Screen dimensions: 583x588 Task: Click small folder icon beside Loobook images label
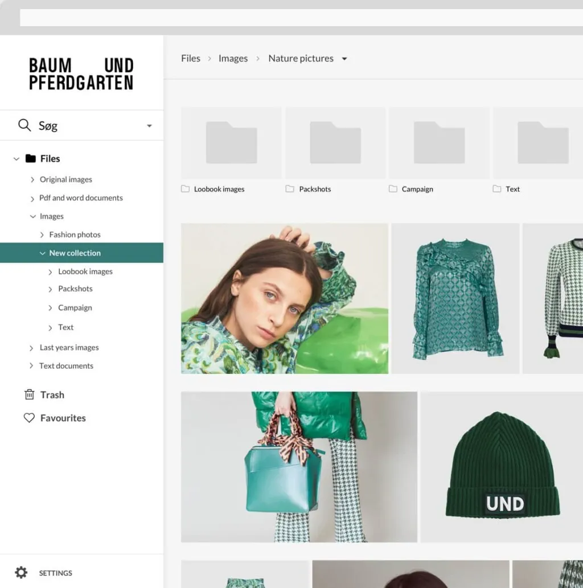pyautogui.click(x=186, y=188)
